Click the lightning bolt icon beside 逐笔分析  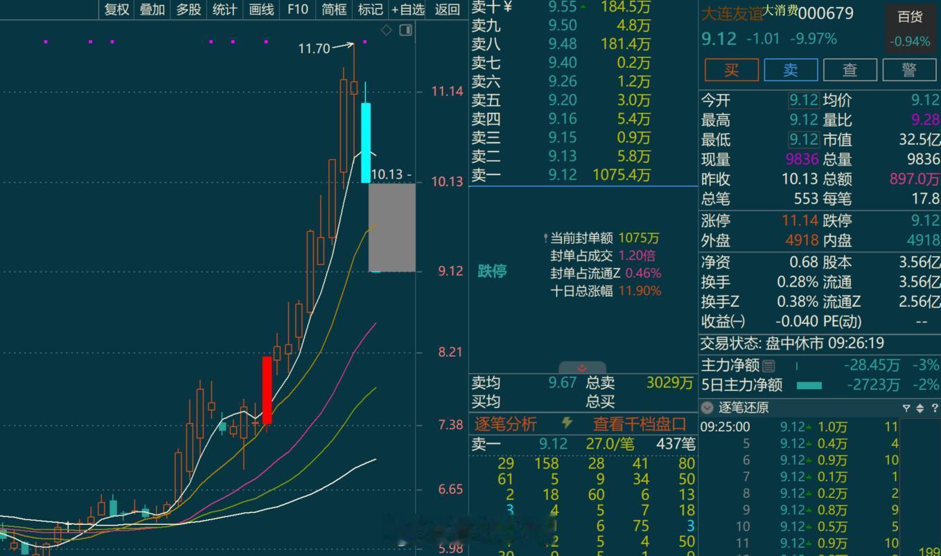pyautogui.click(x=568, y=422)
